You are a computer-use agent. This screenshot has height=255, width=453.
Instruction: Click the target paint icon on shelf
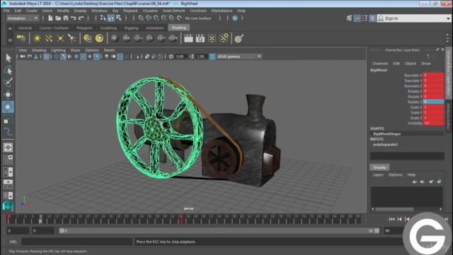click(x=239, y=38)
